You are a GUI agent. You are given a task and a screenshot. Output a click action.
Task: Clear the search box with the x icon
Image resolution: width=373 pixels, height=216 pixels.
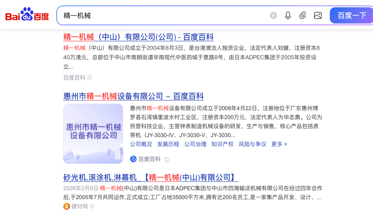pyautogui.click(x=273, y=15)
